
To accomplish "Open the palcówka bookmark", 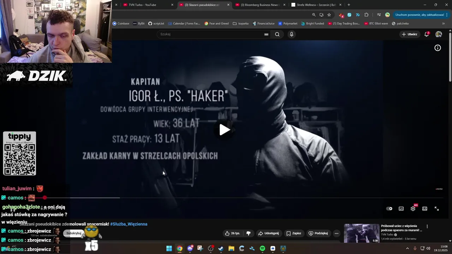I will pyautogui.click(x=400, y=24).
